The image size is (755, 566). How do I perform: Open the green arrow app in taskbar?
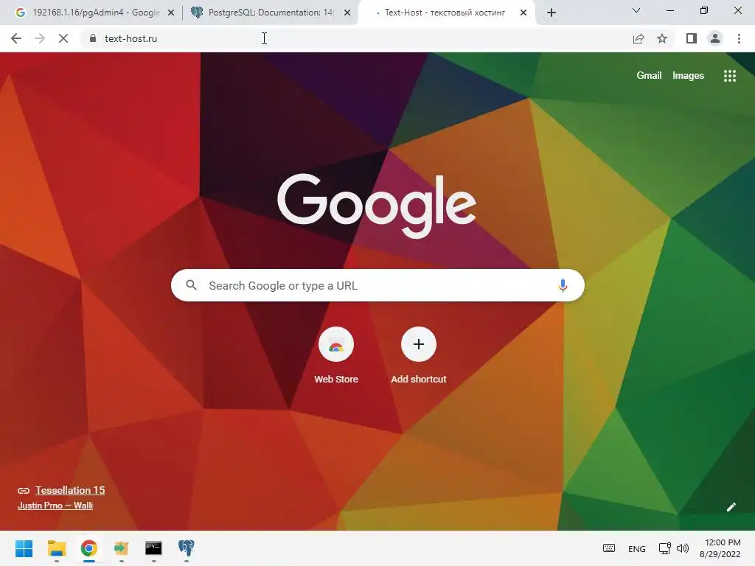coord(122,548)
